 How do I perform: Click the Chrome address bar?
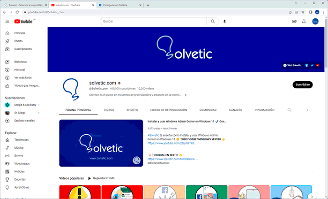pos(155,12)
